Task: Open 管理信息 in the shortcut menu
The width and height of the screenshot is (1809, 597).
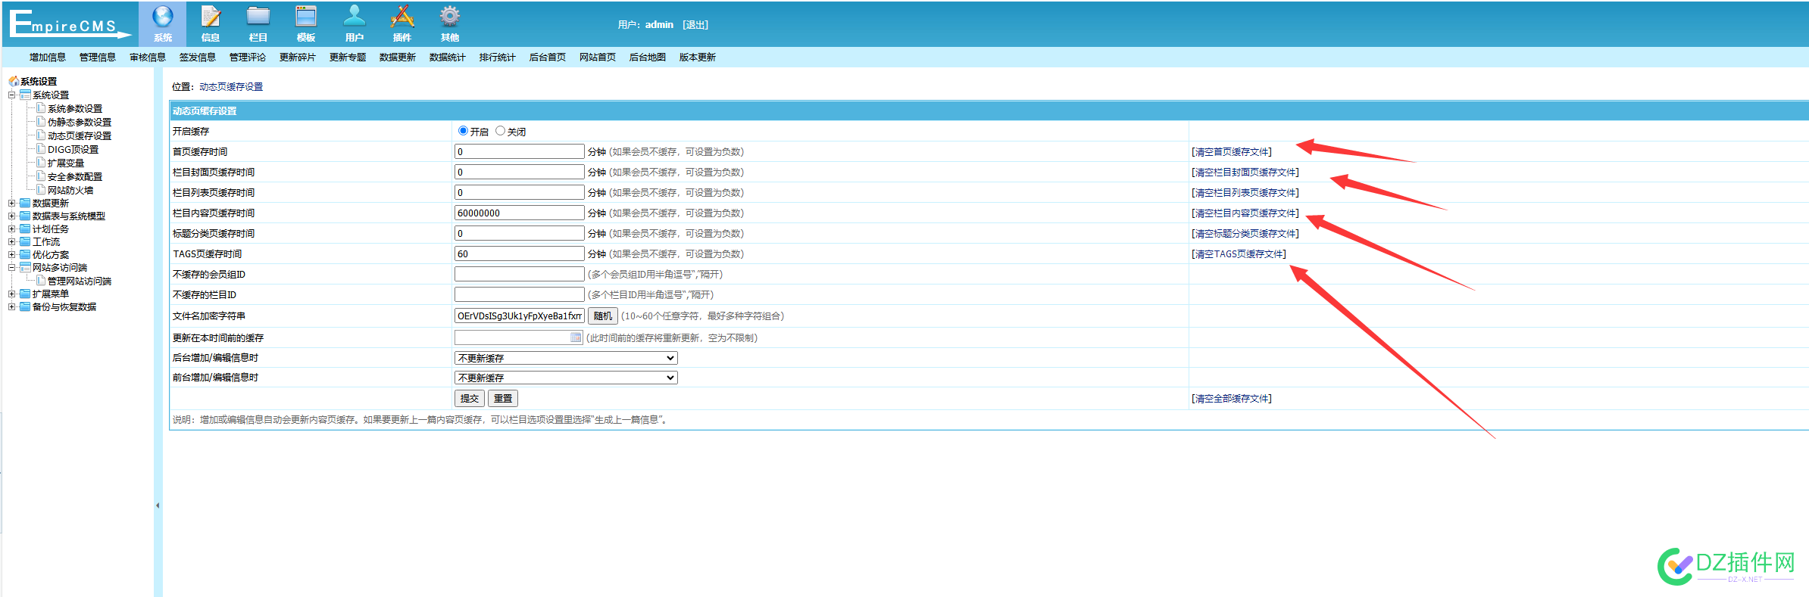Action: pos(97,58)
